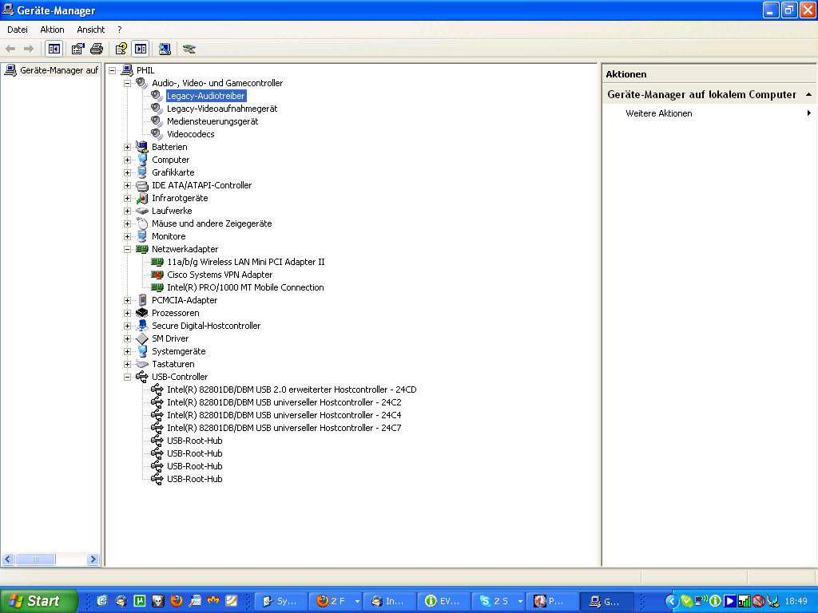Select the PHIL computer root node

pyautogui.click(x=145, y=70)
